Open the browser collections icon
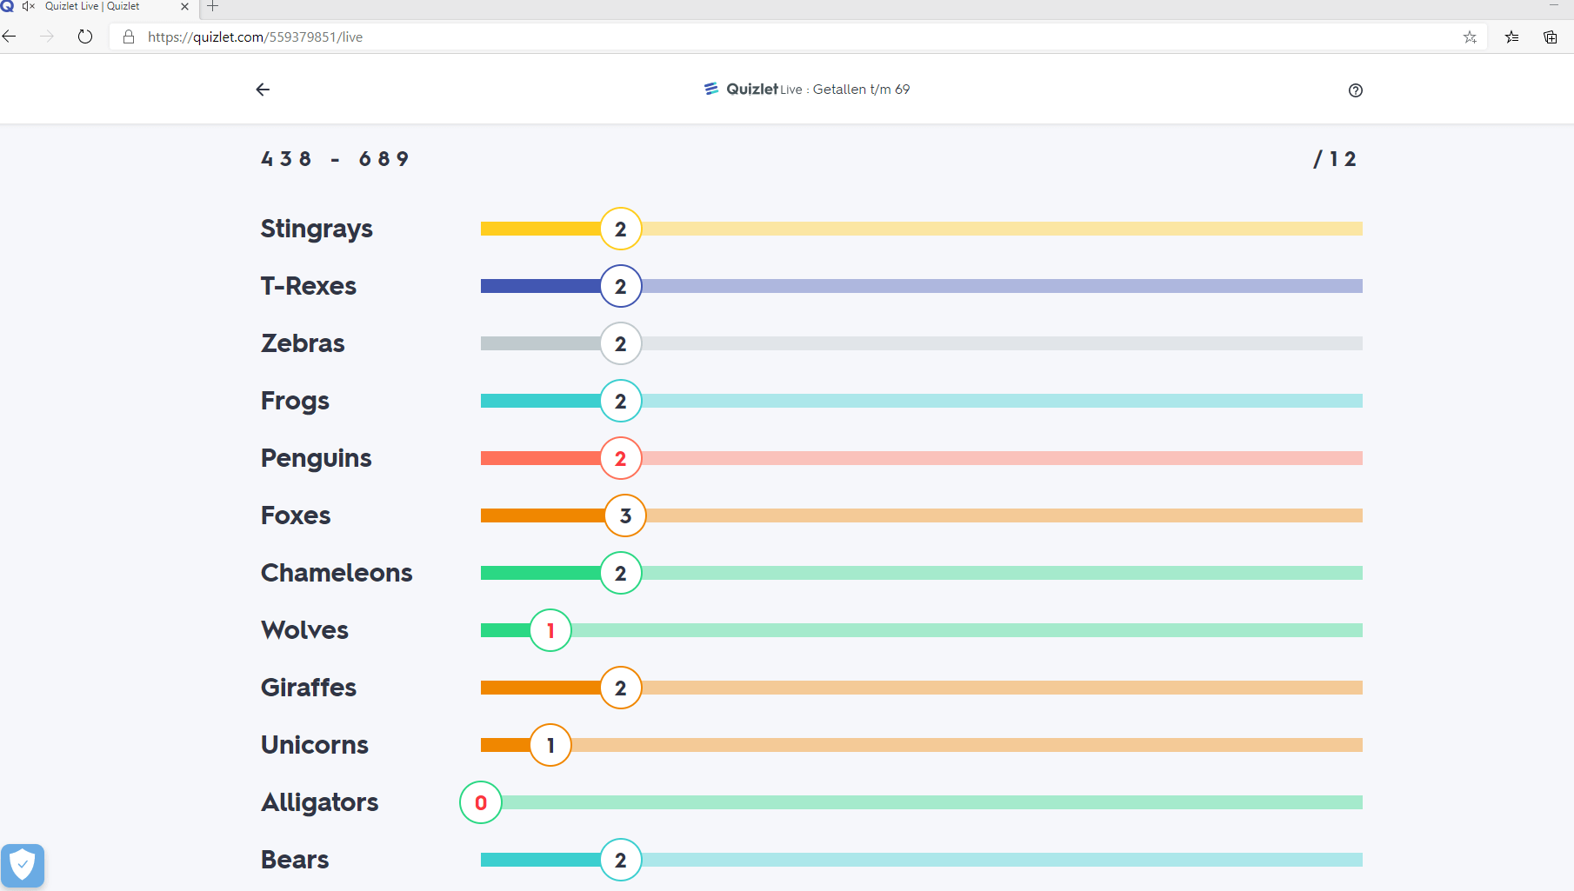The image size is (1574, 891). (x=1550, y=37)
